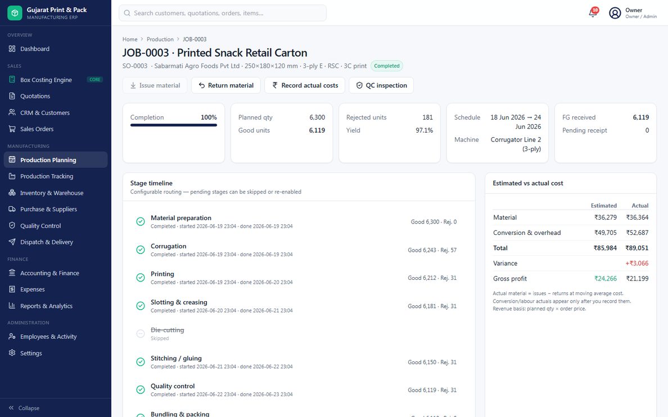Open Production Planning in the sidebar
This screenshot has height=417, width=668.
(x=55, y=160)
